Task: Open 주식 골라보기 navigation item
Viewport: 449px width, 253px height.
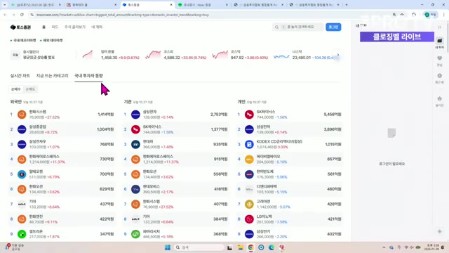Action: coord(75,27)
